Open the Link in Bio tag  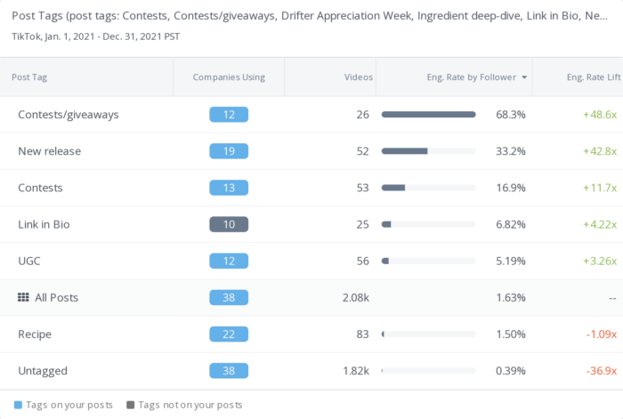(44, 224)
